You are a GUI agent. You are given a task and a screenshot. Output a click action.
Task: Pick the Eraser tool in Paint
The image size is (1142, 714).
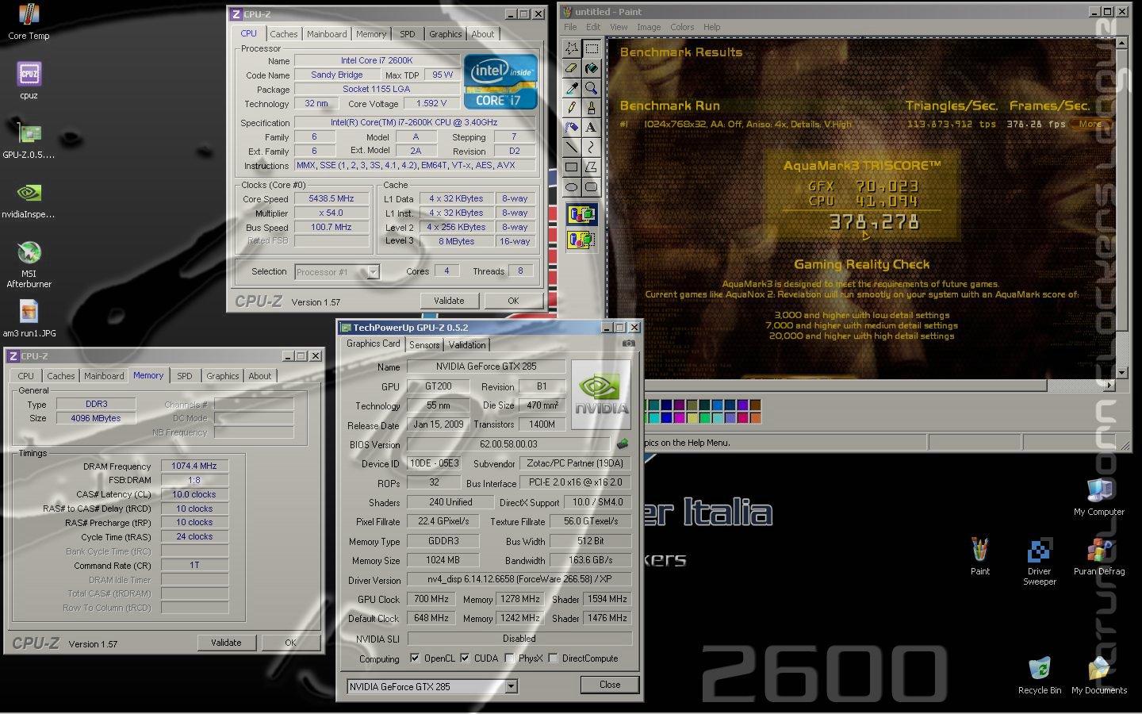pyautogui.click(x=571, y=68)
